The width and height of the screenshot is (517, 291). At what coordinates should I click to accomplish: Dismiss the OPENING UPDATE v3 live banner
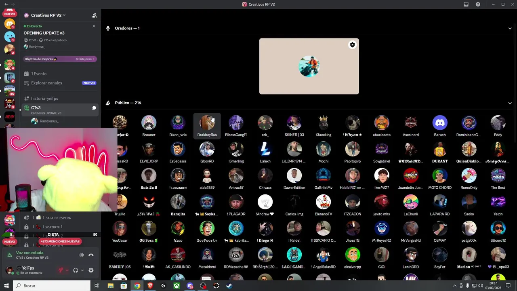94,26
